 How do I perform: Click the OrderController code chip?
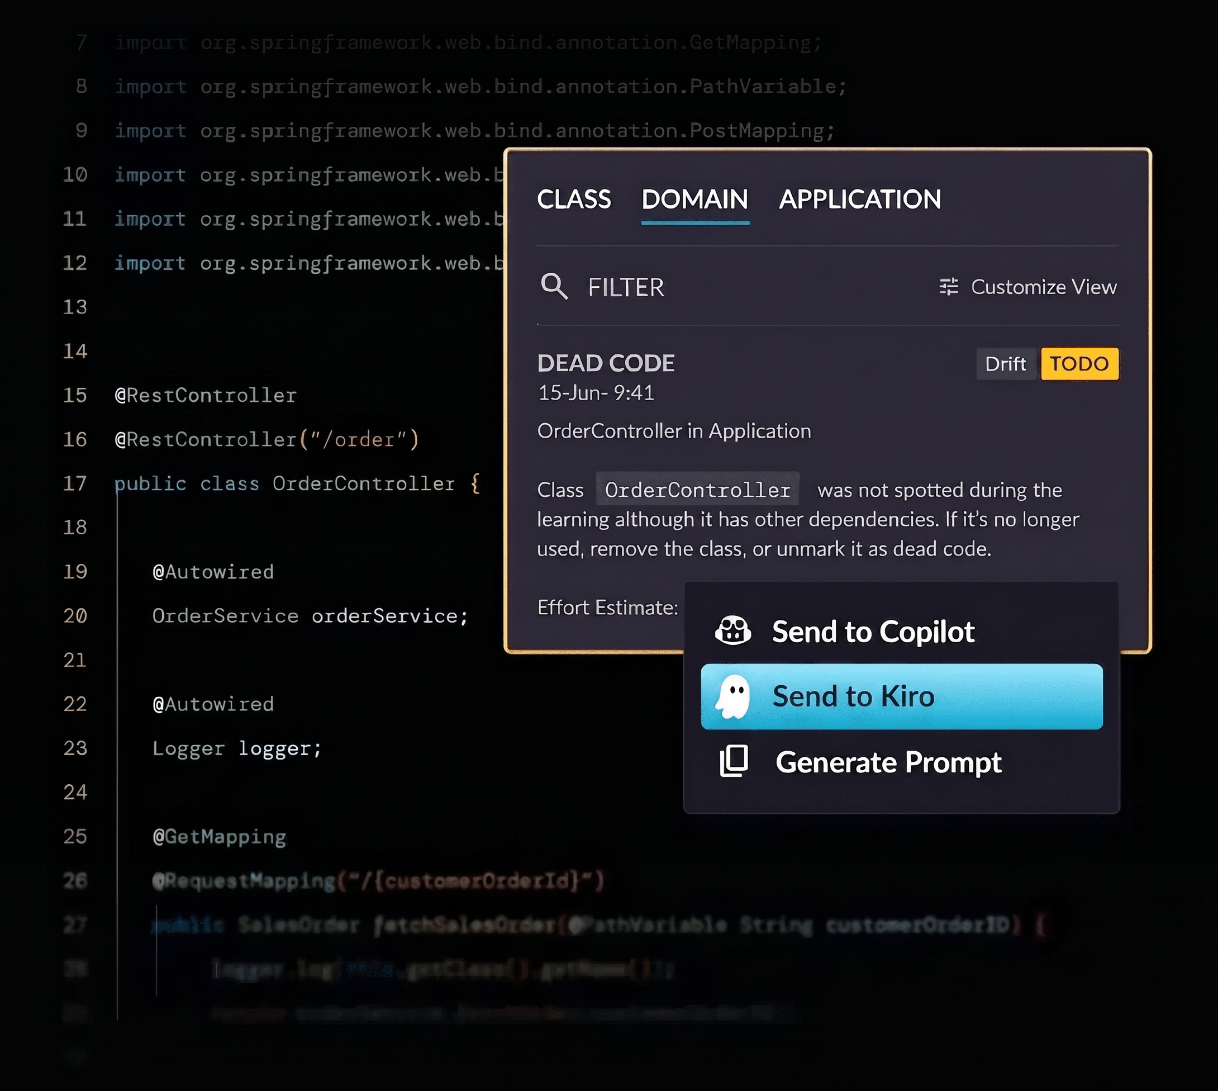coord(697,489)
